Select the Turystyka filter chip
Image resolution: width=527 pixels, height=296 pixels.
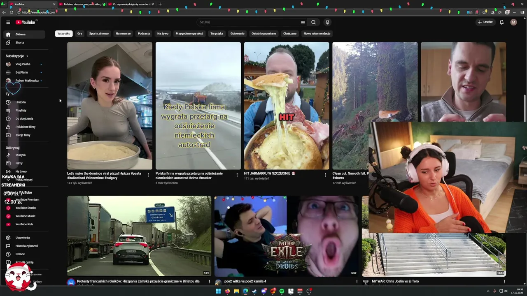pos(217,34)
